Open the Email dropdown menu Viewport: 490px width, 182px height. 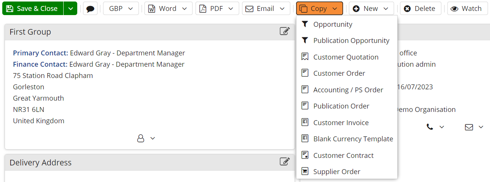point(265,9)
